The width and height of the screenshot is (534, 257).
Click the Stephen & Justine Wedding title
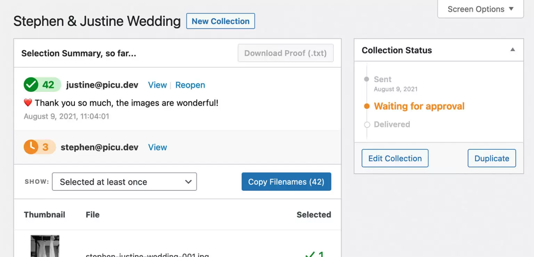(x=97, y=21)
